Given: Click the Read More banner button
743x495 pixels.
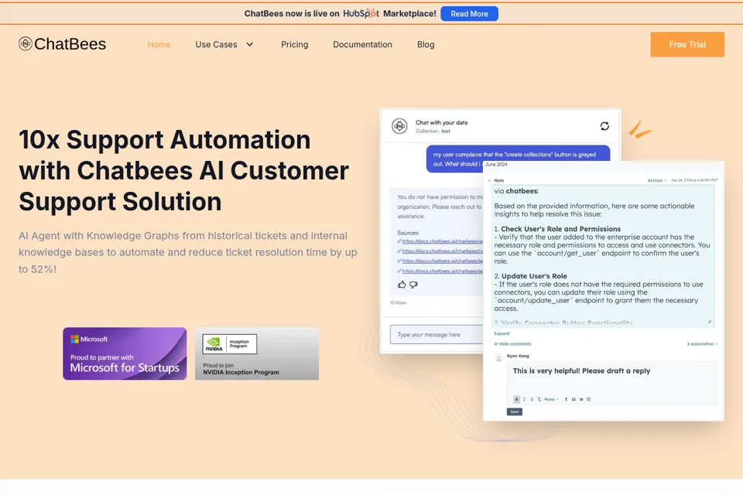Looking at the screenshot, I should point(469,14).
